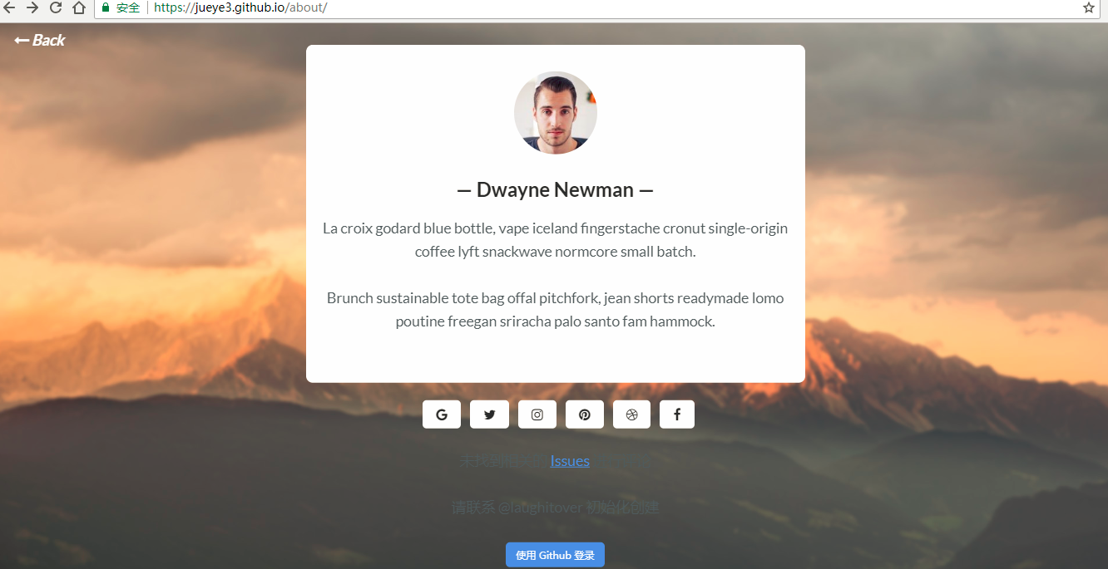The image size is (1108, 569).
Task: Click the paragraph starting with Brunch sustainable
Action: point(556,310)
